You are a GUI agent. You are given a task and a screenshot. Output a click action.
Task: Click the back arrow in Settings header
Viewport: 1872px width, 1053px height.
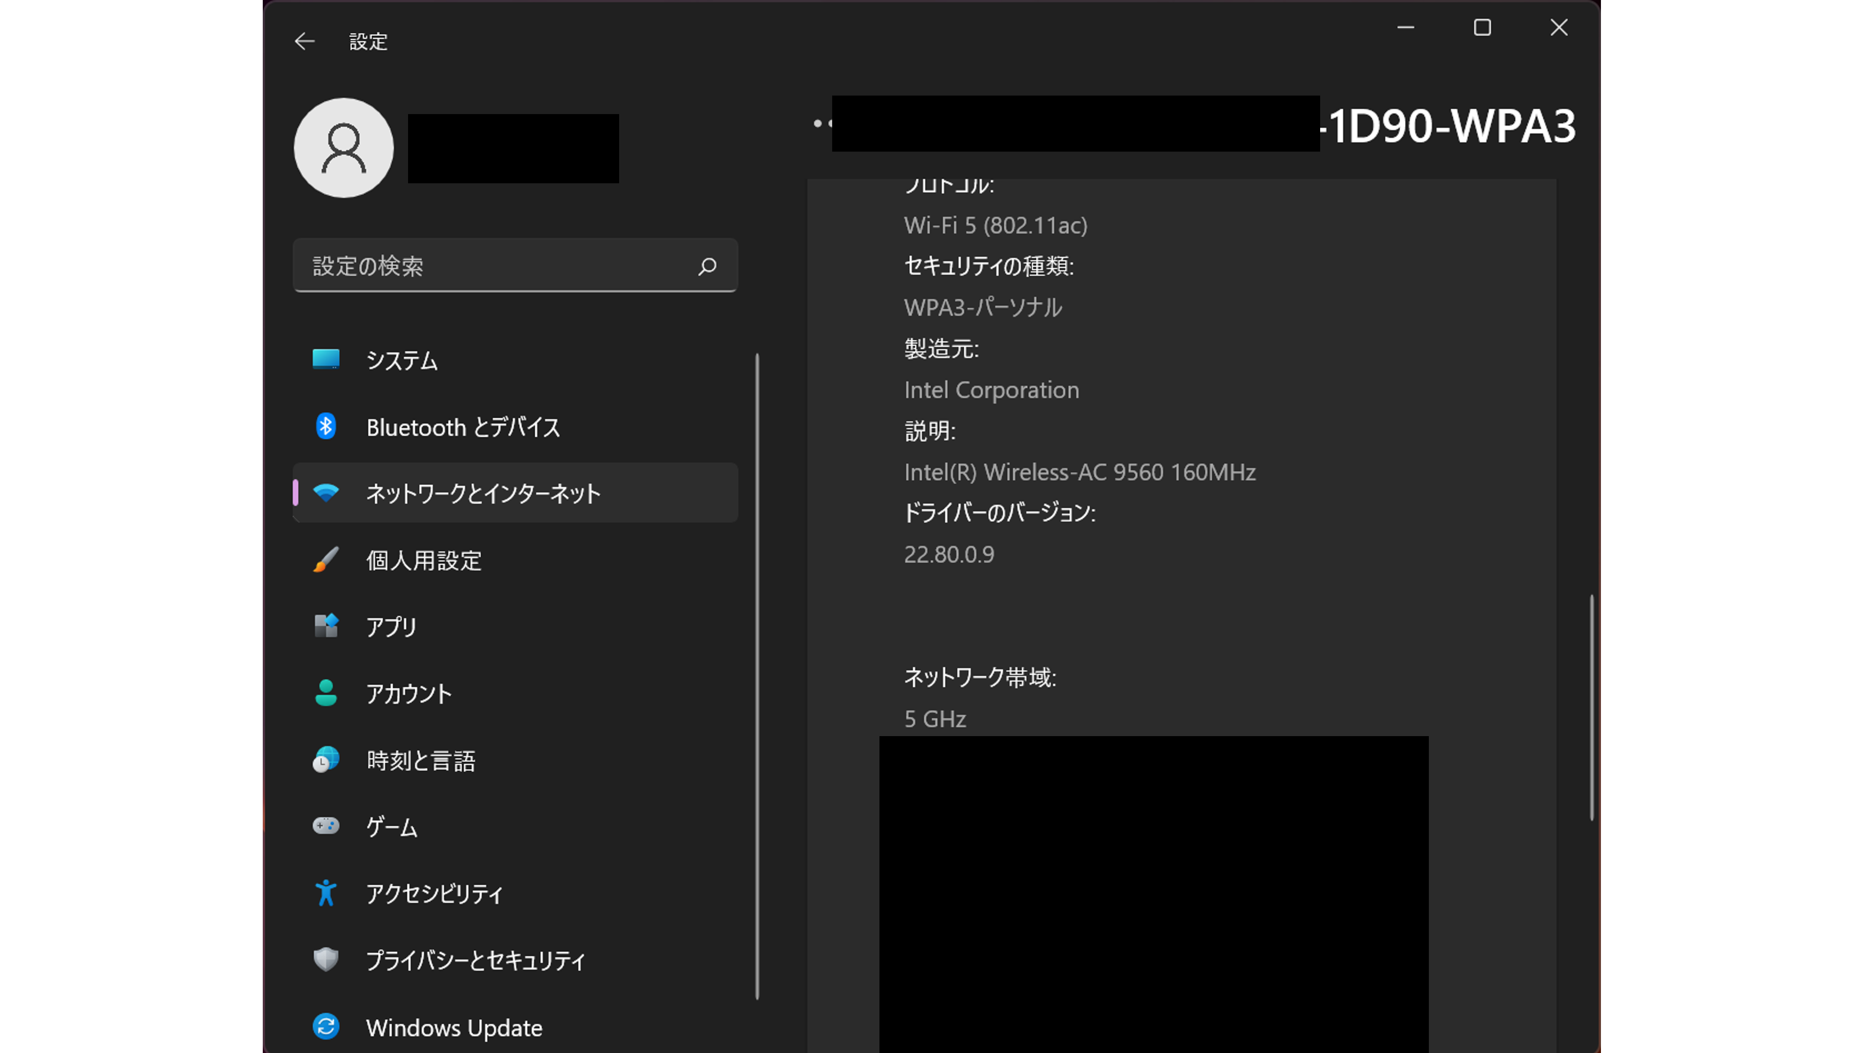305,41
